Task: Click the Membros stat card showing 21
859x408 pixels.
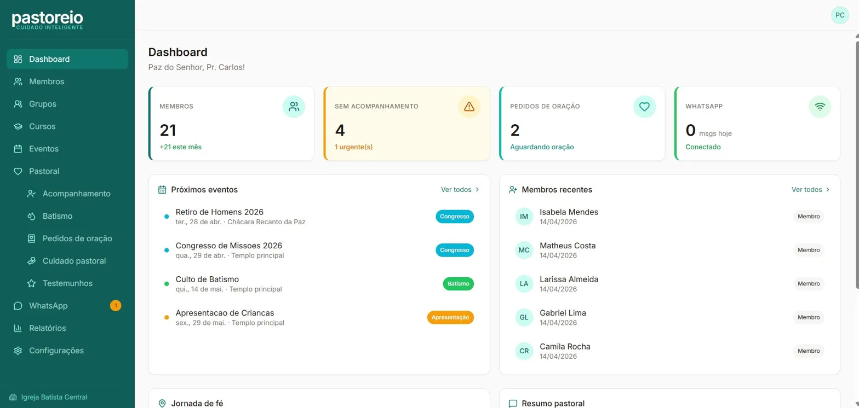Action: [231, 124]
